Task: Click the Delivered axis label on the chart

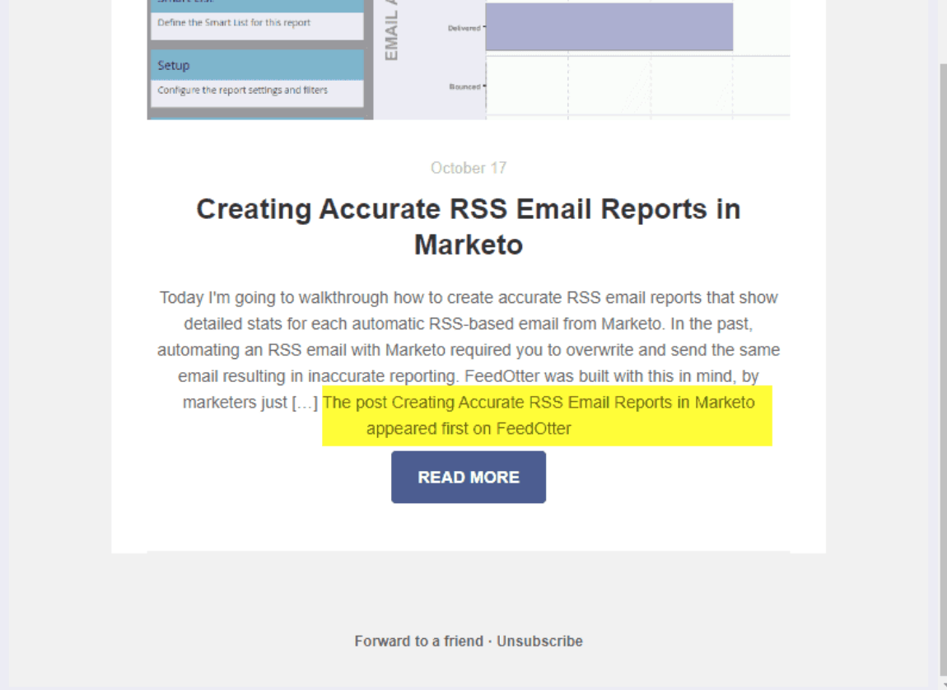Action: 464,28
